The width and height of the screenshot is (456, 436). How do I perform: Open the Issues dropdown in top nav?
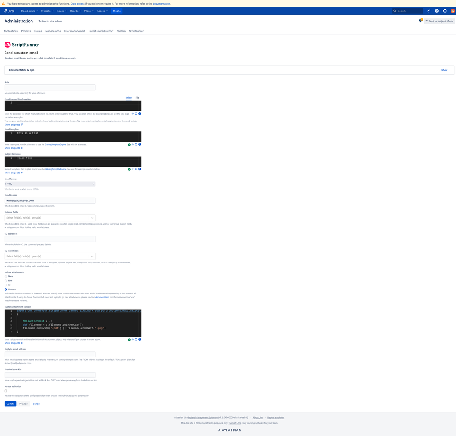62,11
